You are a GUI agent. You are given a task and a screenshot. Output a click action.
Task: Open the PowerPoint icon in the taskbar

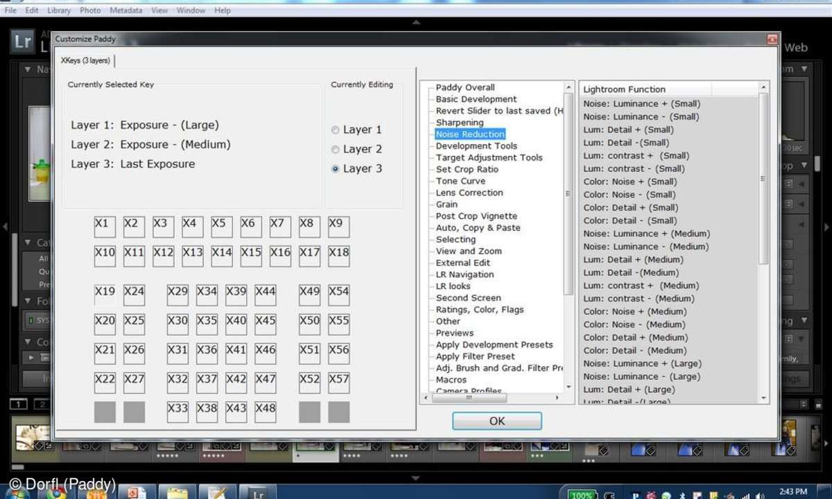(137, 491)
